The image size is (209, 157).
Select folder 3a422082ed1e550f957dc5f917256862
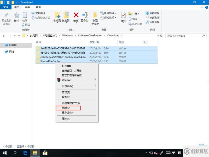[97, 48]
